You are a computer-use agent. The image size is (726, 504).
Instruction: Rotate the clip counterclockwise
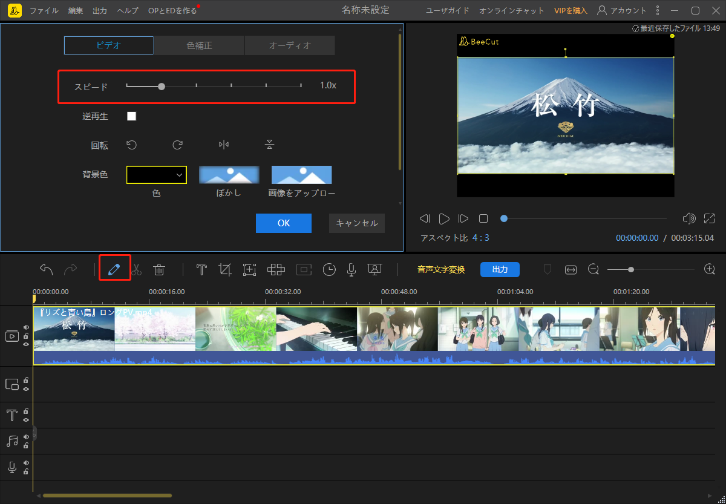tap(131, 145)
